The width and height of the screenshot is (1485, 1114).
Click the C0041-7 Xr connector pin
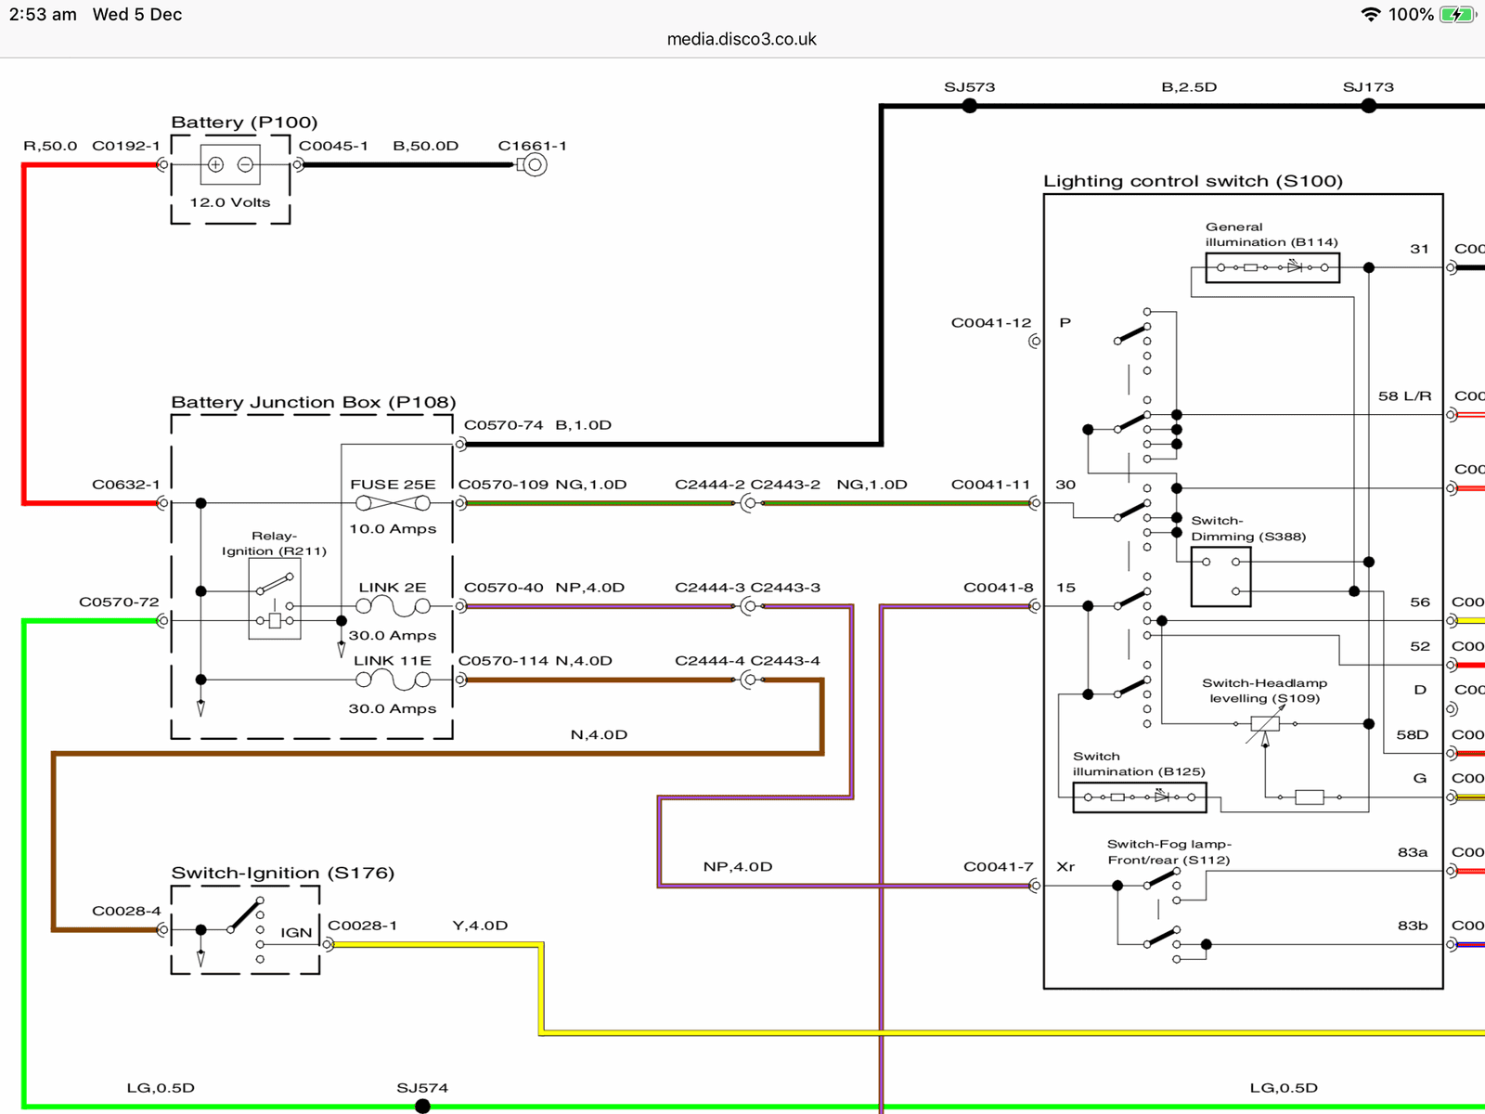(x=1035, y=886)
